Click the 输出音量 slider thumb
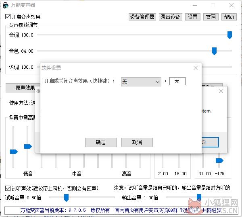Viewport: 242px width, 217px height. tap(199, 197)
